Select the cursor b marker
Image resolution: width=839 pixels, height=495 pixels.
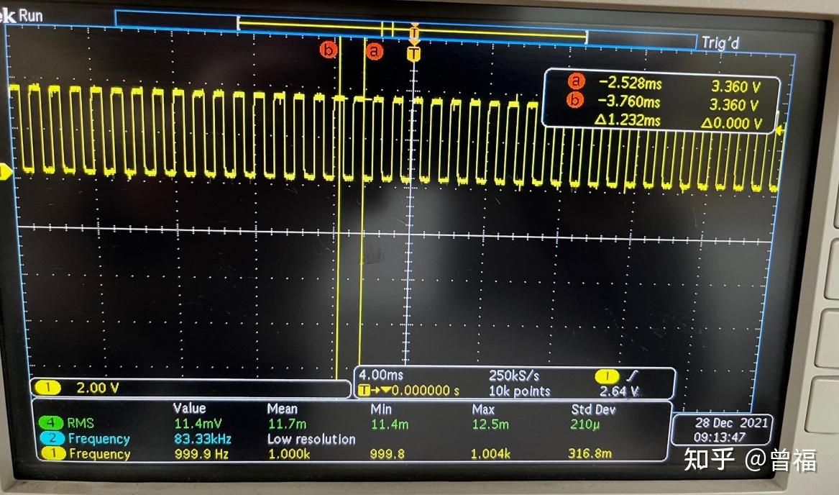click(329, 51)
